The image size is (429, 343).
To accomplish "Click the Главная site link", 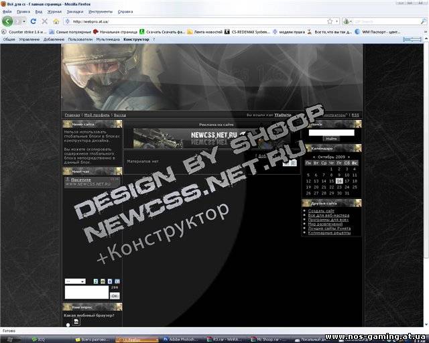I will (x=72, y=115).
